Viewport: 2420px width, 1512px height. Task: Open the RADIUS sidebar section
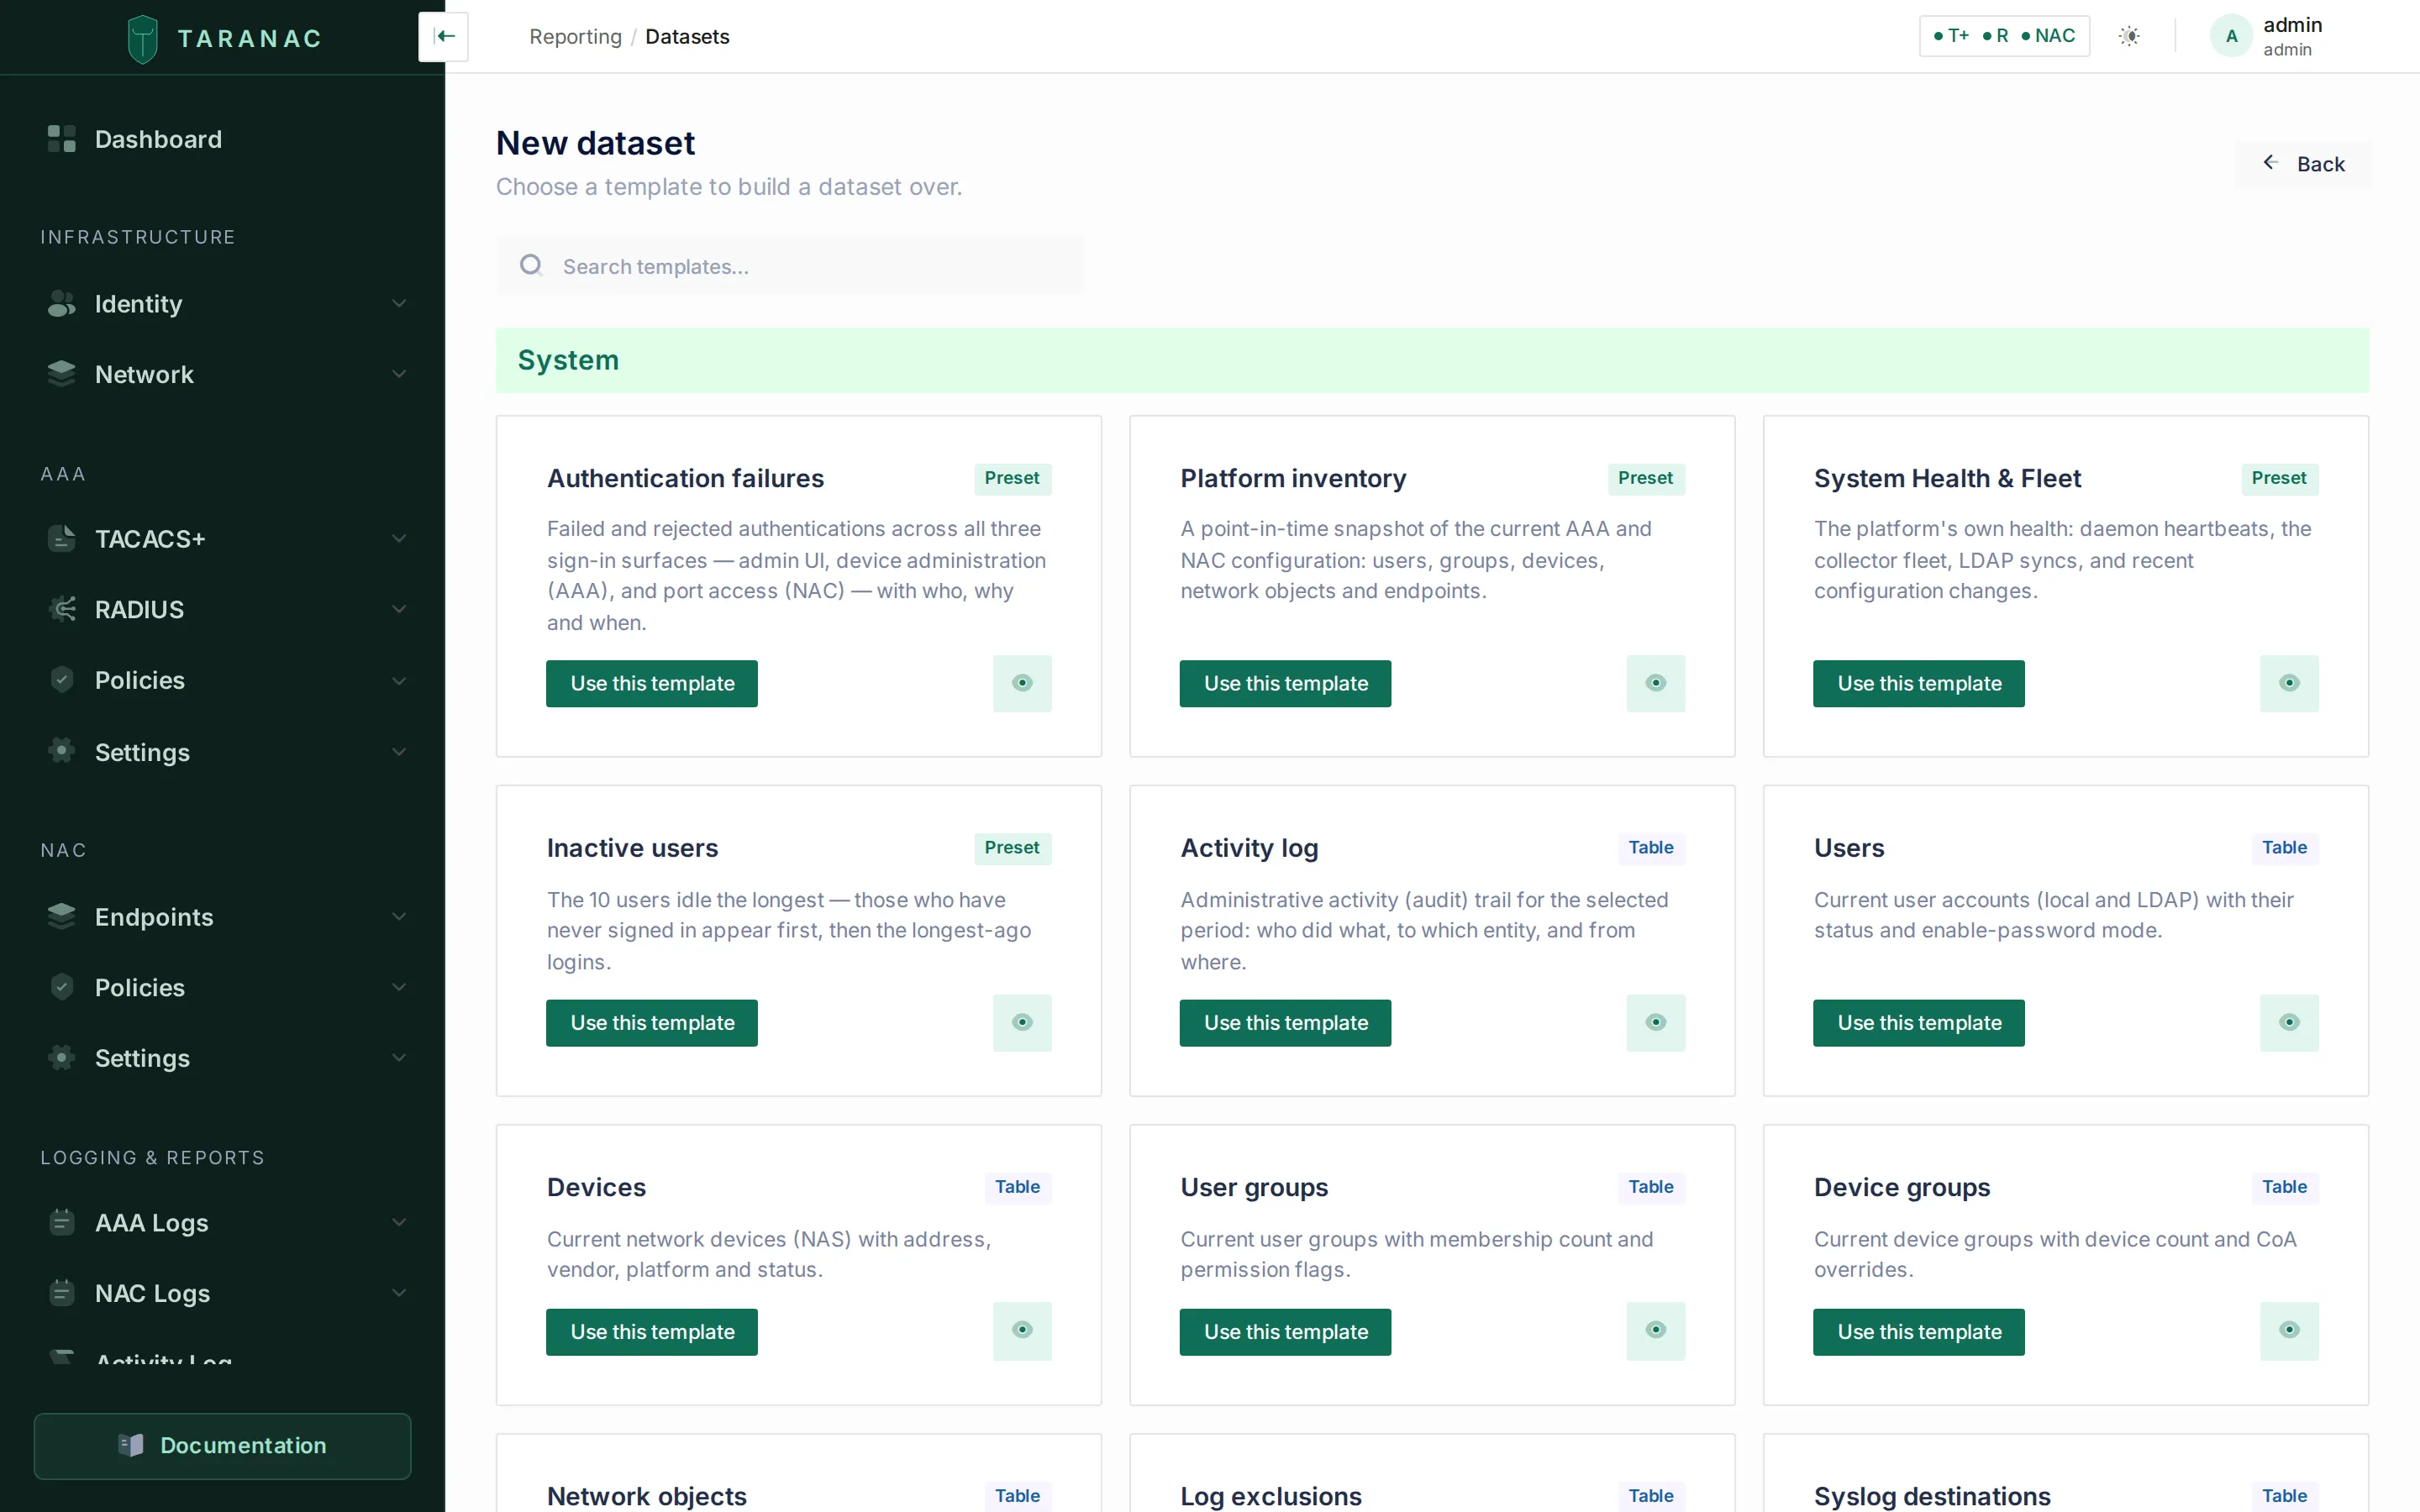coord(222,609)
